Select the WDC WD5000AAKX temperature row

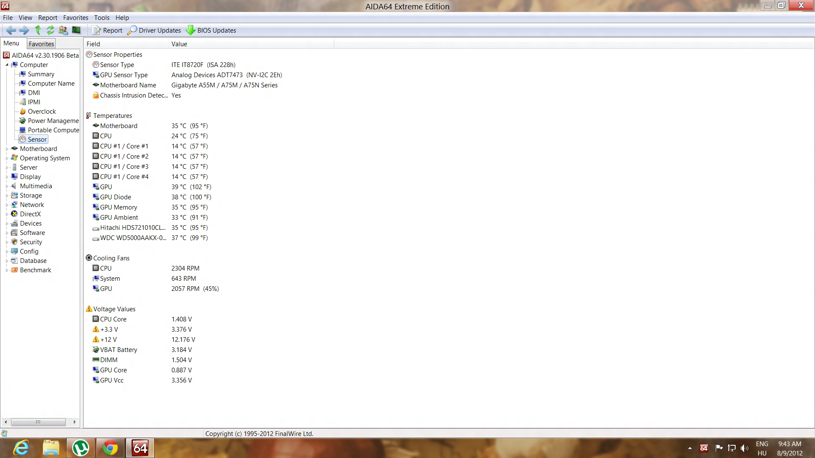[x=150, y=238]
